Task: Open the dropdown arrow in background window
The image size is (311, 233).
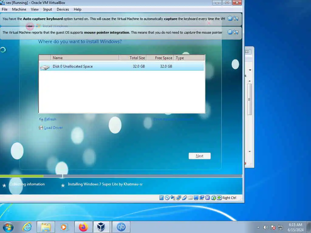Action: coord(250,70)
